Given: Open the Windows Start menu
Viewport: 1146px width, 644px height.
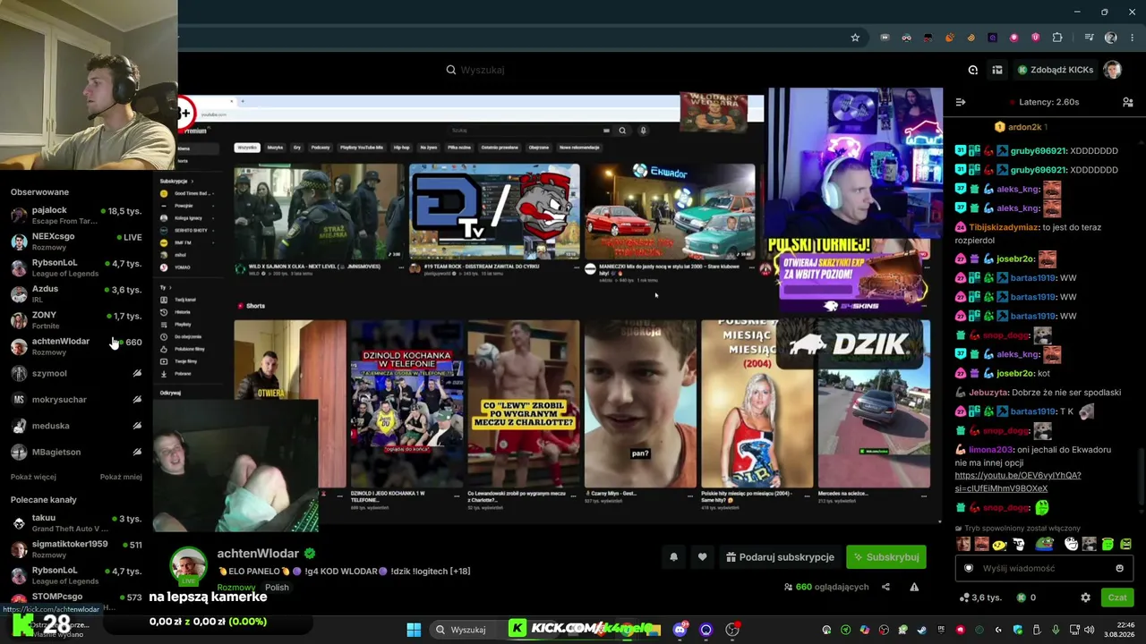Looking at the screenshot, I should point(414,630).
